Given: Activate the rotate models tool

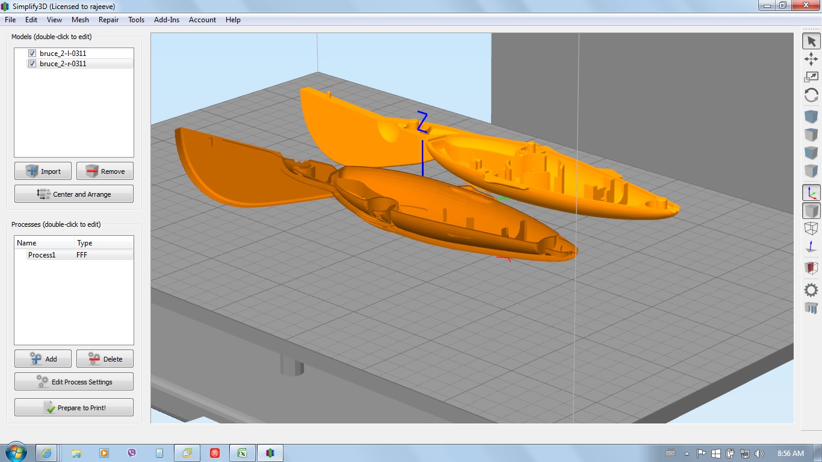Looking at the screenshot, I should point(811,95).
